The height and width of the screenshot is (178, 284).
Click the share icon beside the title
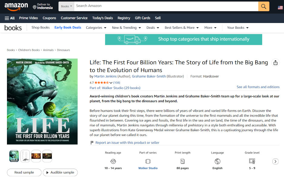pos(275,63)
